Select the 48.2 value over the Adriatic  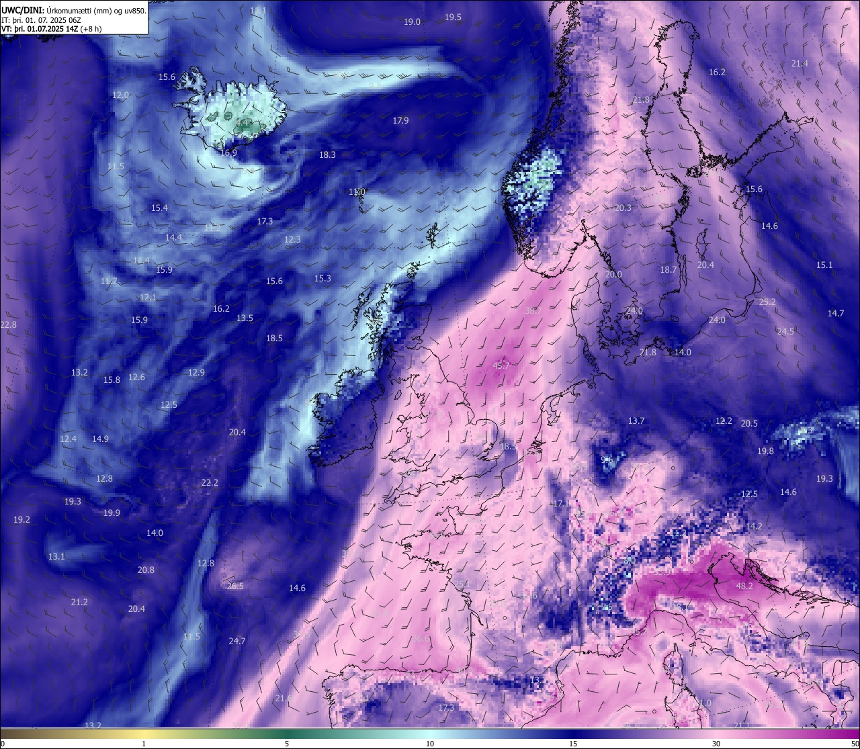(x=744, y=586)
